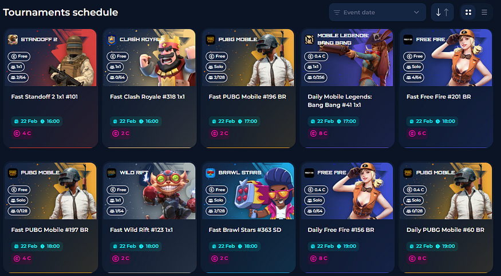Viewport: 501px width, 276px height.
Task: Click coin icon on Fast Standoff 2 prize
Action: pos(17,133)
